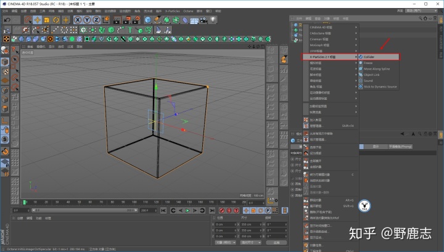Toggle Z axis lock
Image resolution: width=444 pixels, height=252 pixels.
96,20
